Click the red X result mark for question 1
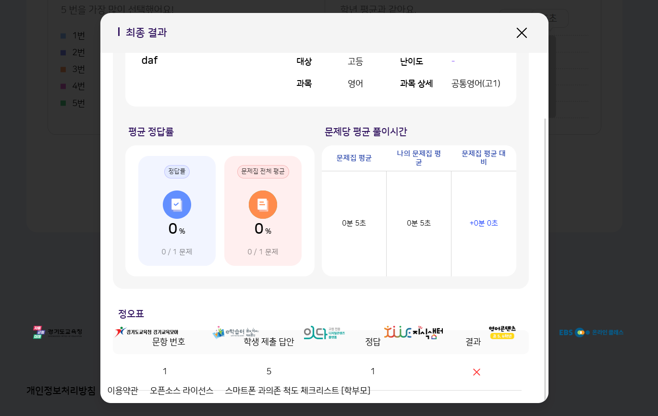This screenshot has height=416, width=658. click(476, 372)
